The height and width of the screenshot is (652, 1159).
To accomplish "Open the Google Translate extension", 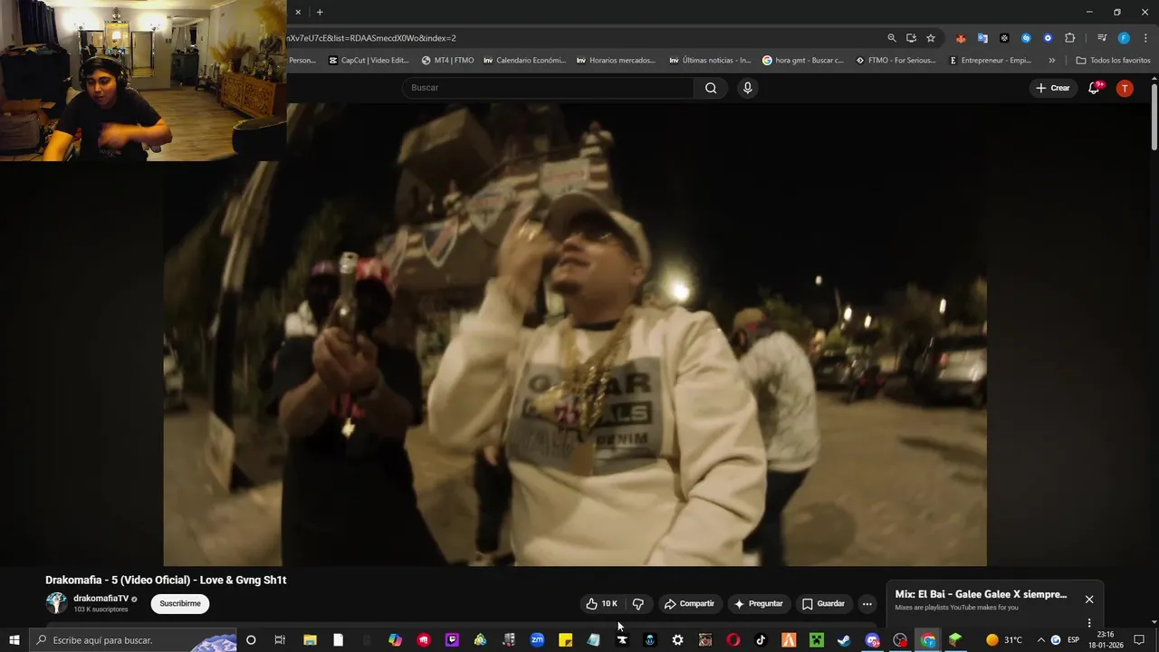I will 982,38.
